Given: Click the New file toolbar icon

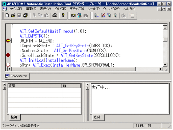Looking at the screenshot, I should tap(7, 15).
